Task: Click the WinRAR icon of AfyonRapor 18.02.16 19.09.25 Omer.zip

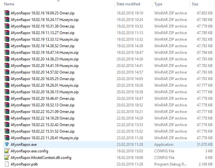Action: pos(7,13)
